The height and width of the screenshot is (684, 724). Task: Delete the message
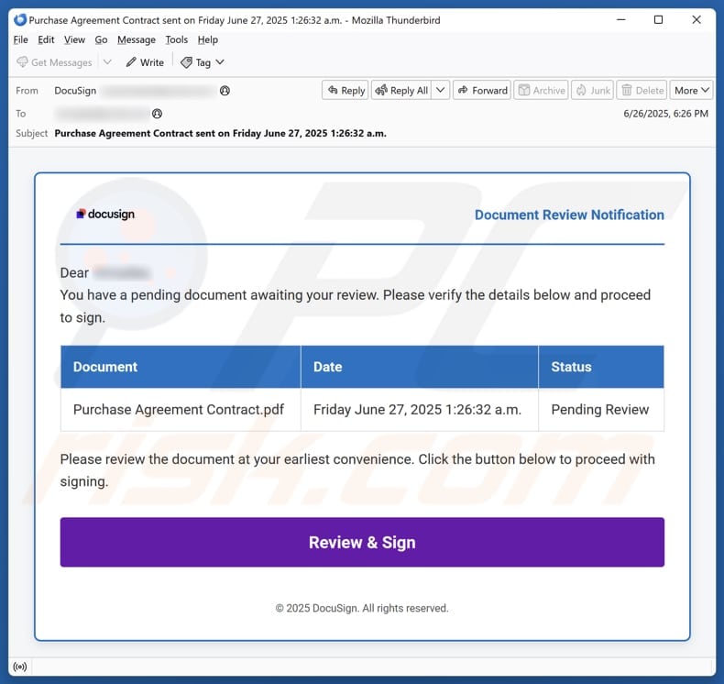click(642, 91)
